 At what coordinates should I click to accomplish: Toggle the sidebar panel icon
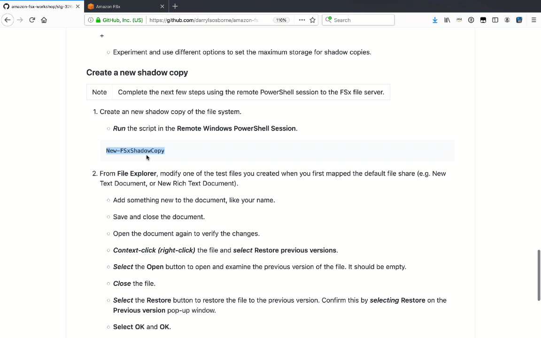click(495, 20)
